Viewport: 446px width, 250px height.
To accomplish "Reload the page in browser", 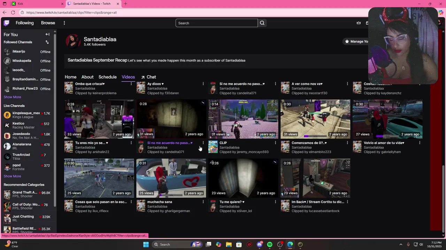I will pos(13,12).
